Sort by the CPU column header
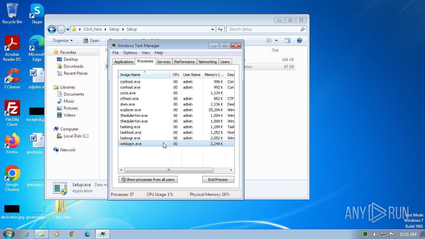The width and height of the screenshot is (425, 239). click(176, 75)
